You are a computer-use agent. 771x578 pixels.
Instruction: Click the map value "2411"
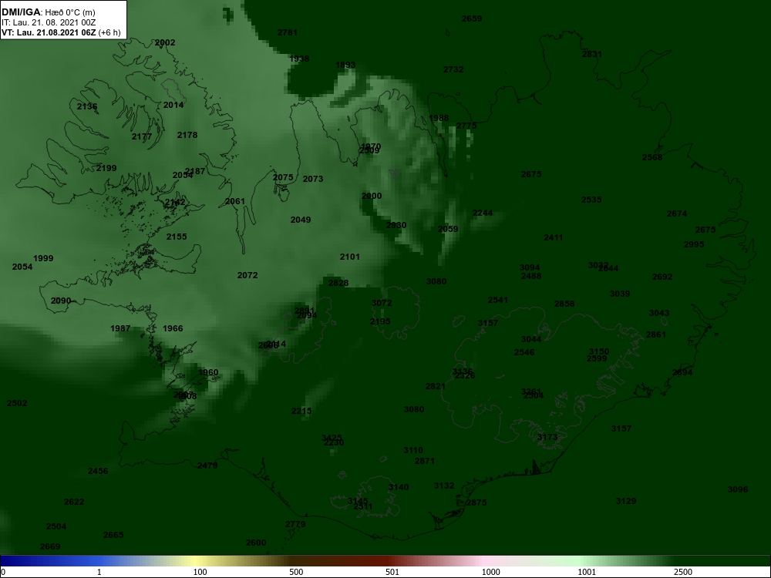553,237
